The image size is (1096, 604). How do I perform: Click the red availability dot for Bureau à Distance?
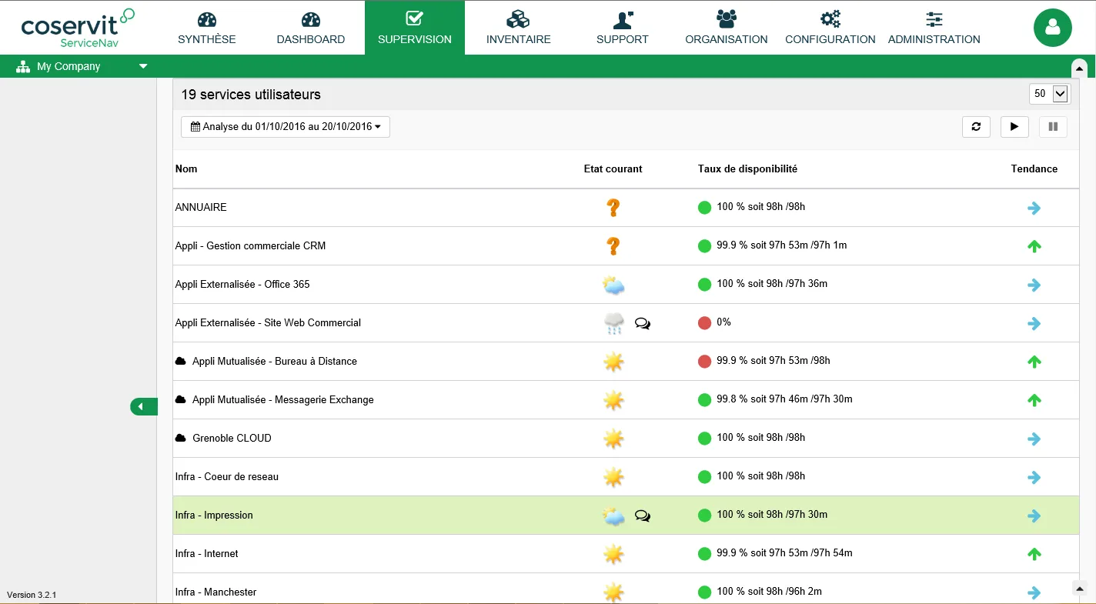(x=704, y=361)
